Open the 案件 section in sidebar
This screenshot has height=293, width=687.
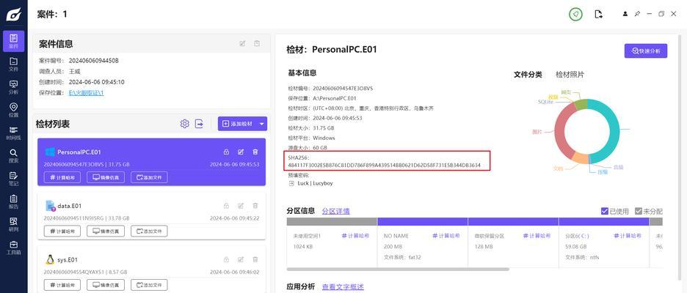coord(14,41)
